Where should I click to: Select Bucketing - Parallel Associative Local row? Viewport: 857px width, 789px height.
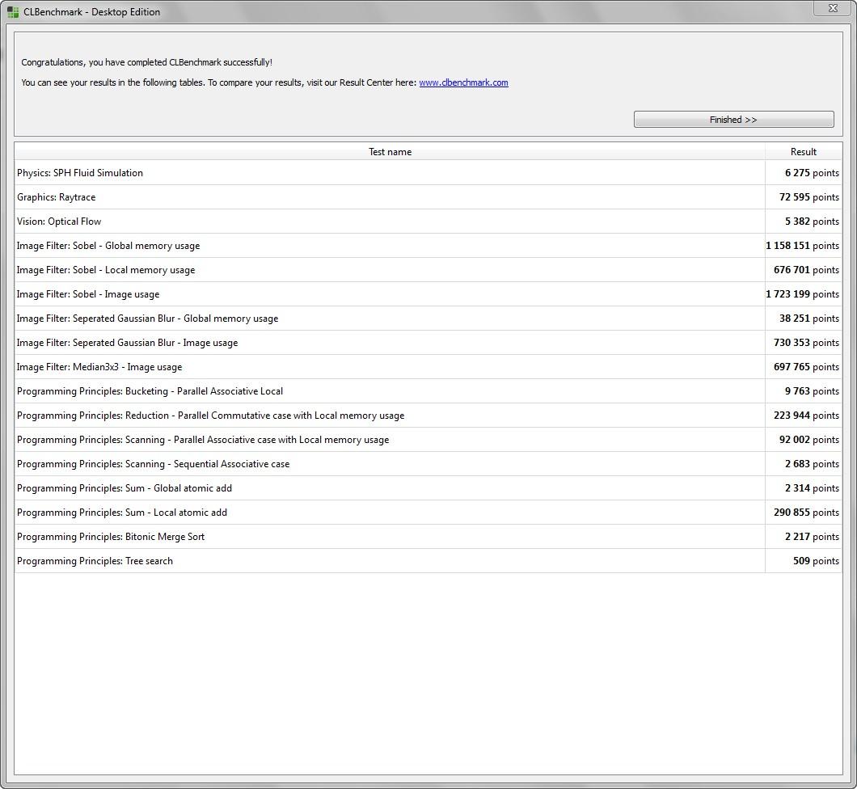click(x=150, y=391)
